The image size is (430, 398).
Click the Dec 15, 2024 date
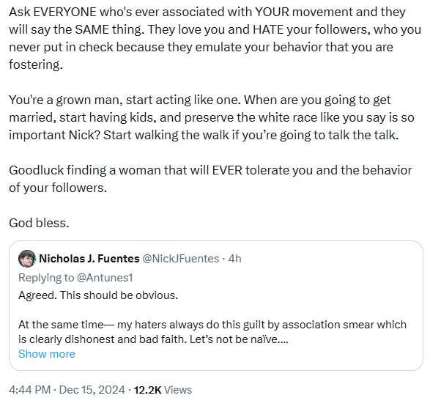click(92, 390)
